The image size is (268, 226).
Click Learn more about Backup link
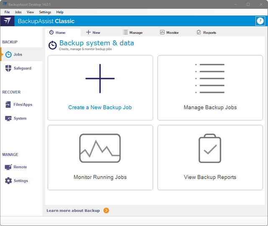[x=73, y=211]
